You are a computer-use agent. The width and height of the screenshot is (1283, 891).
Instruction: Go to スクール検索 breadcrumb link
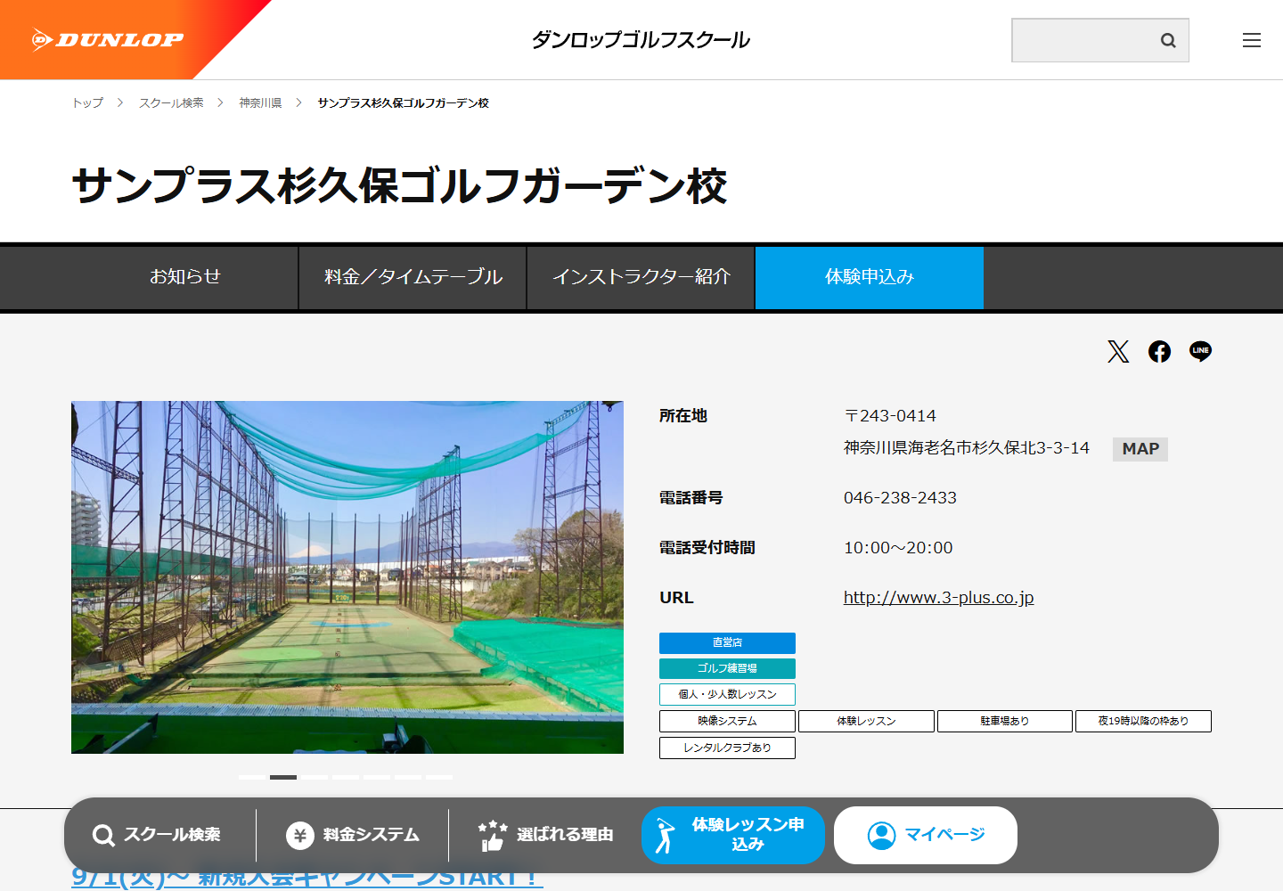point(171,103)
